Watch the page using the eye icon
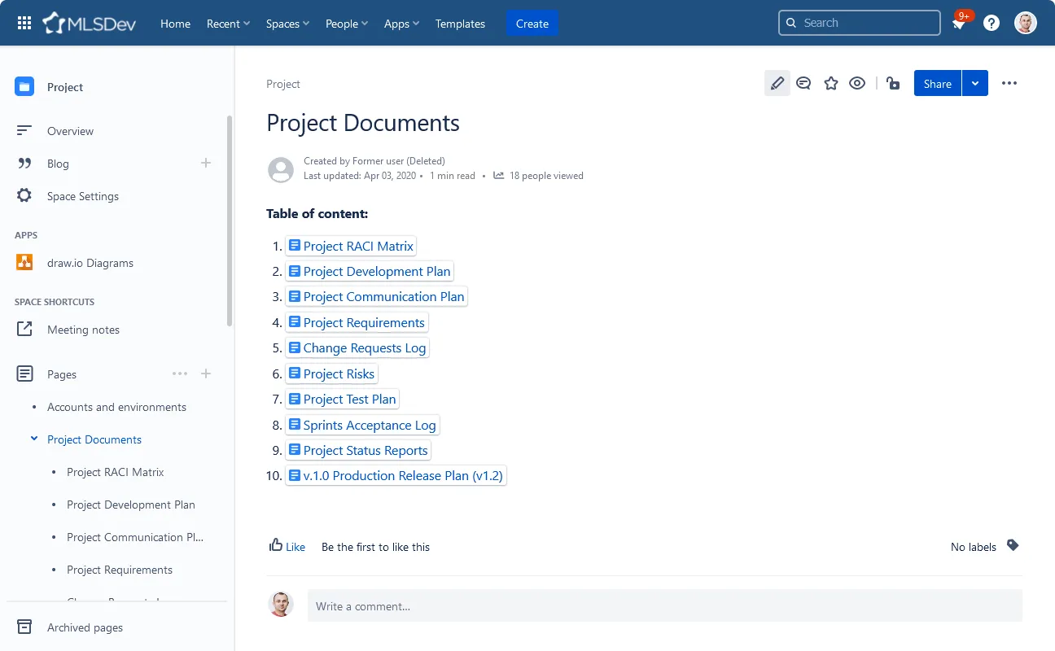The height and width of the screenshot is (651, 1055). 857,83
